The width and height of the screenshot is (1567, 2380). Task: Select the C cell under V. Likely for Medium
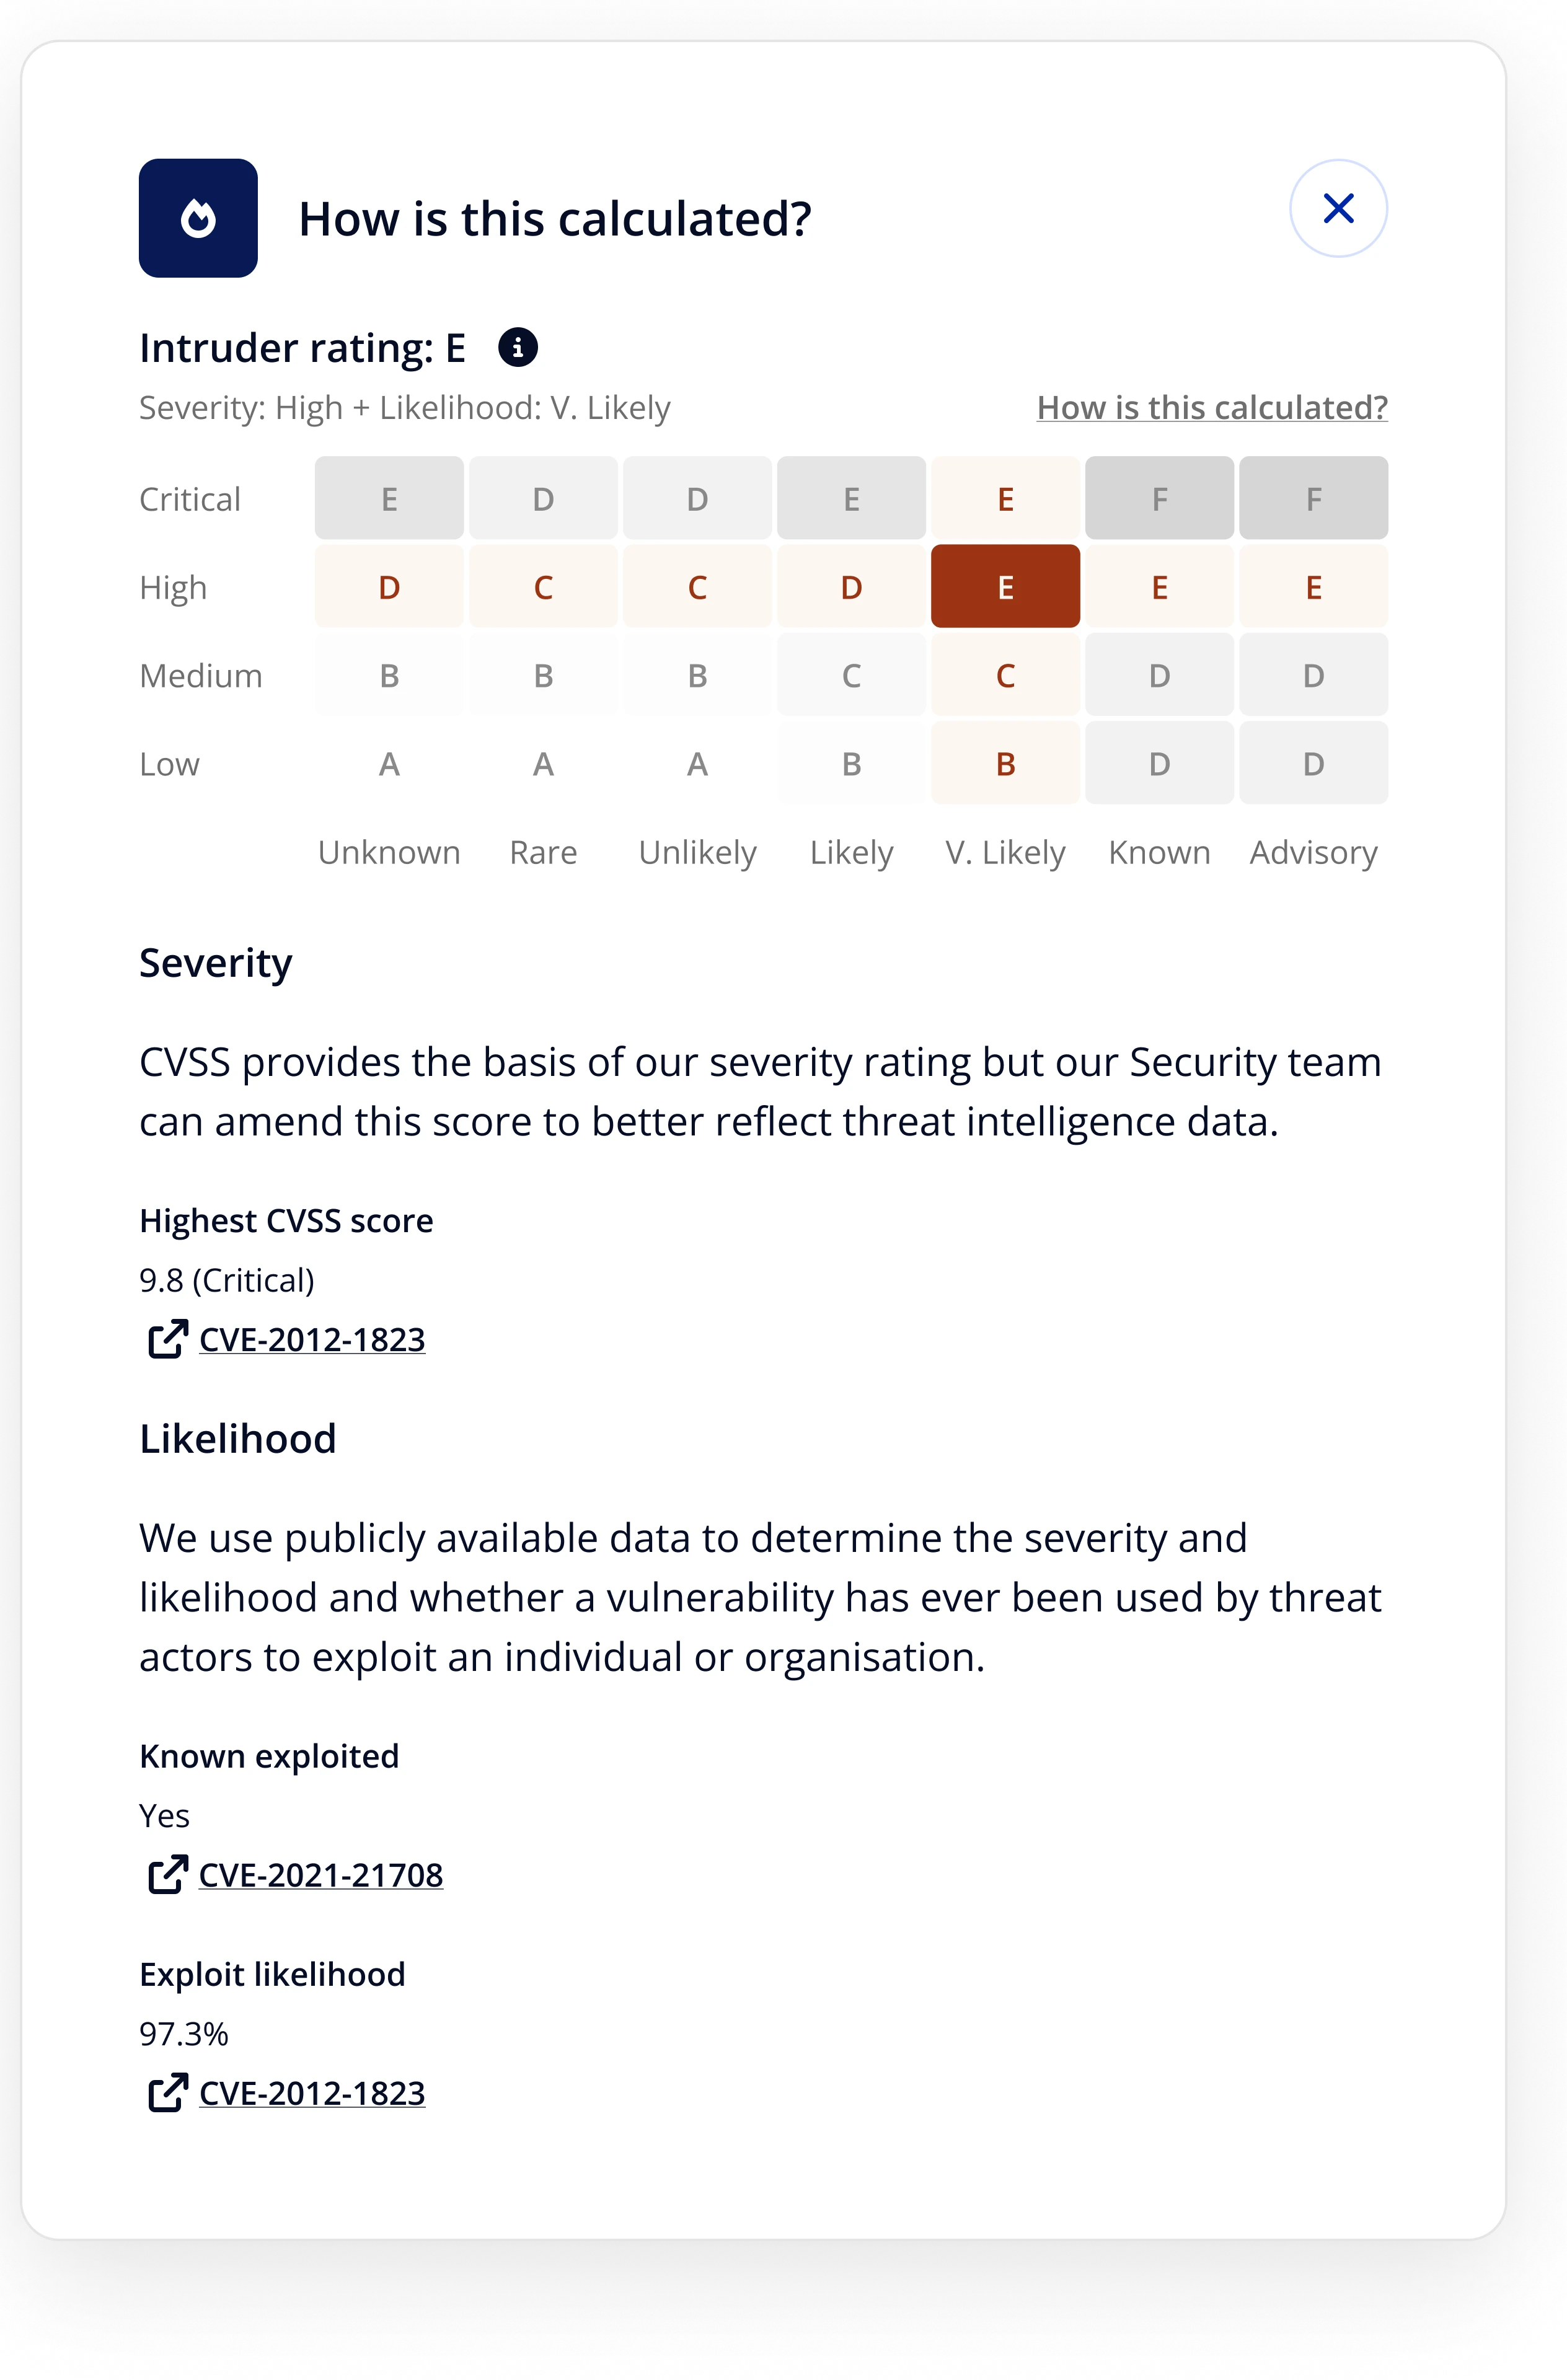click(x=1005, y=675)
